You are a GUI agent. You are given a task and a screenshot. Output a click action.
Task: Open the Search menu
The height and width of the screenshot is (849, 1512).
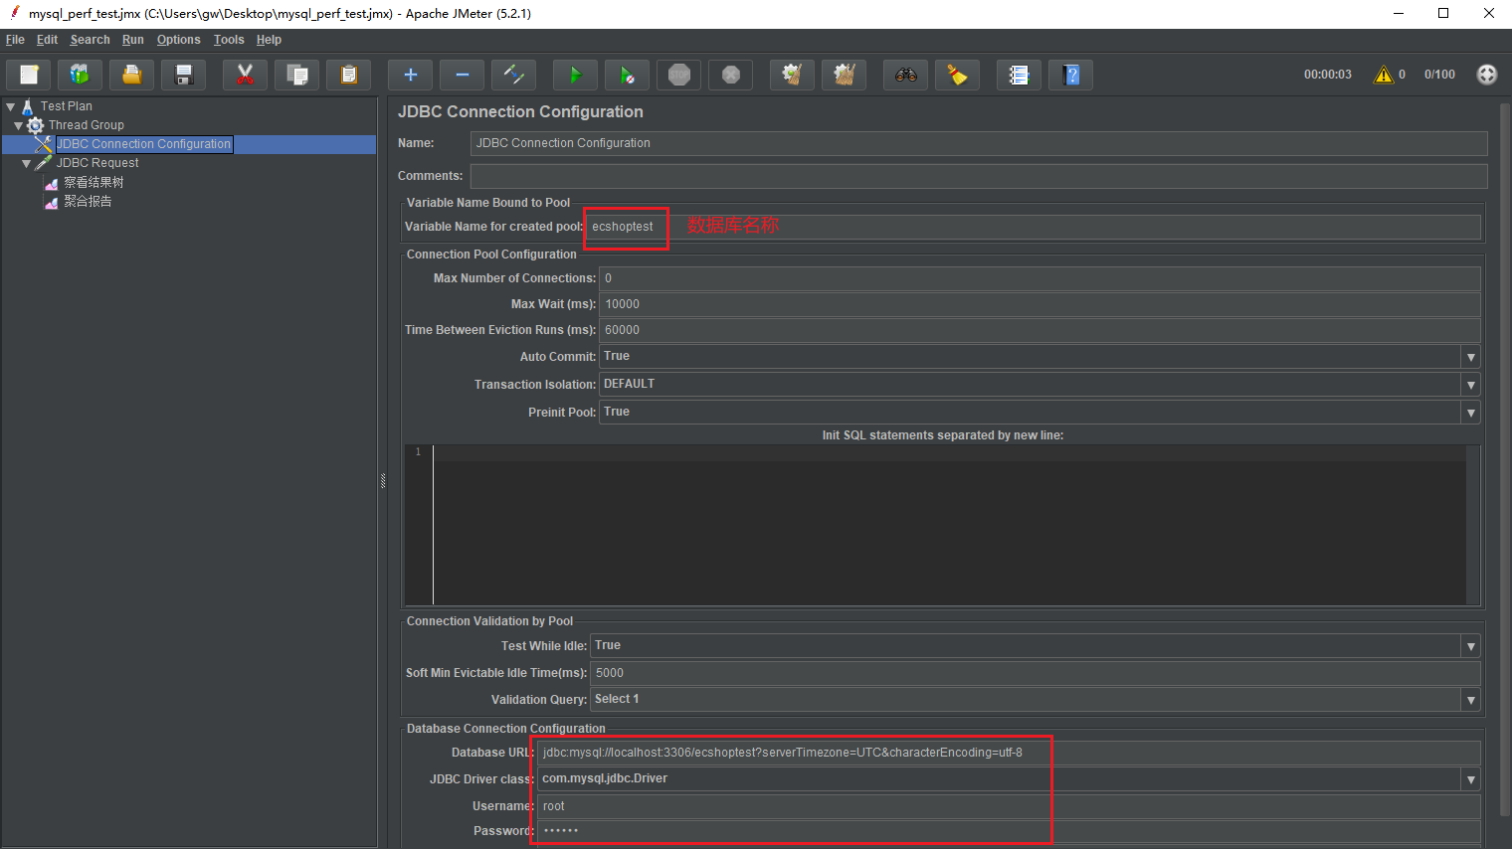click(x=90, y=40)
